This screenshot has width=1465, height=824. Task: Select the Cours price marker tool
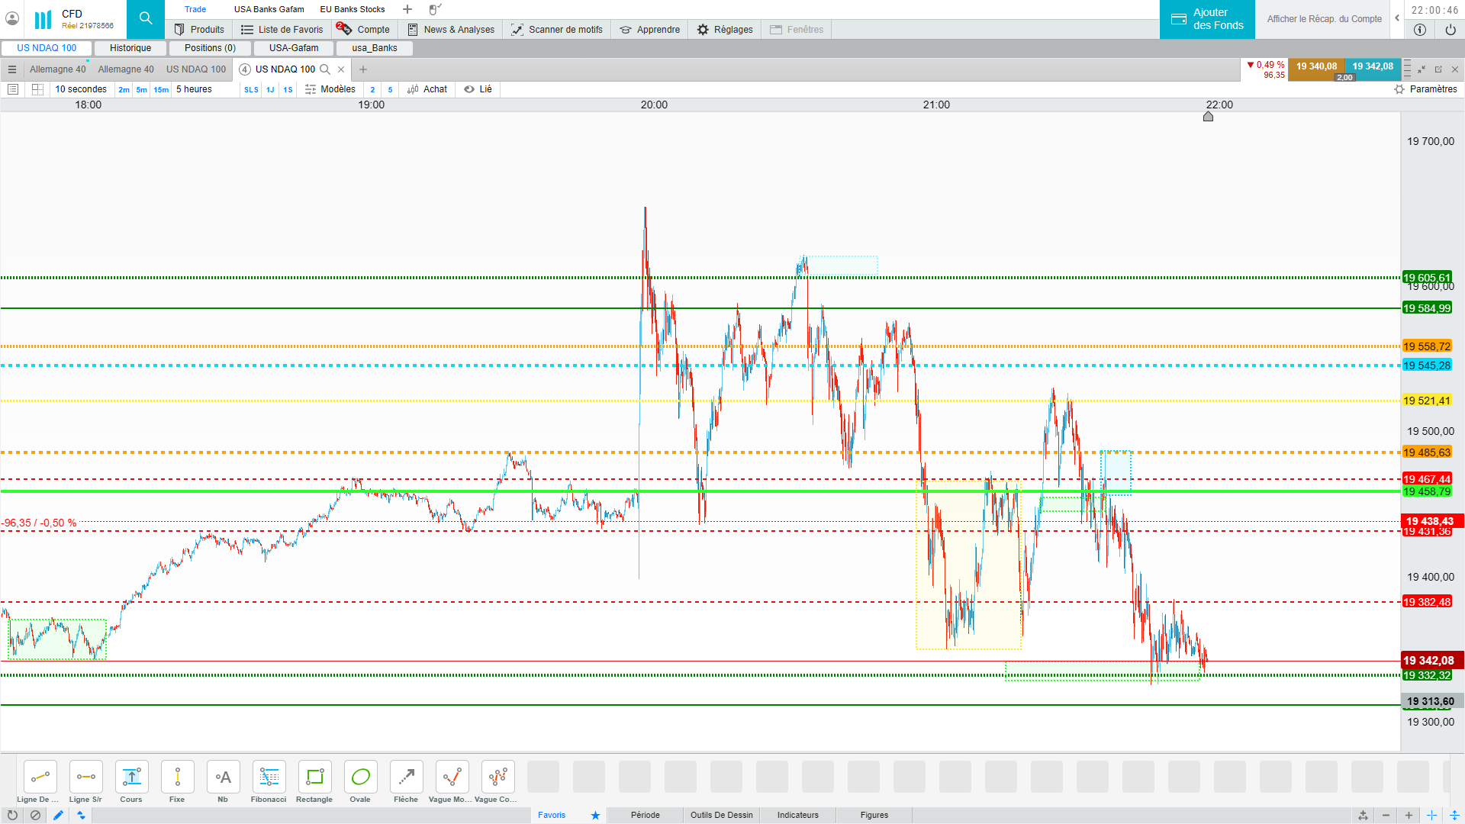tap(131, 777)
